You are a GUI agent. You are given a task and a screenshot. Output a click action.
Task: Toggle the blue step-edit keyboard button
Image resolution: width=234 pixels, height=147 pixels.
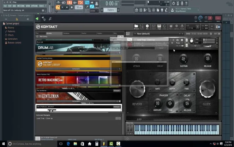[x=87, y=2]
